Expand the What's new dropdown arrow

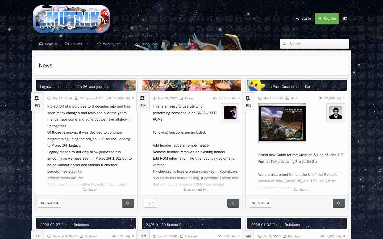point(126,44)
